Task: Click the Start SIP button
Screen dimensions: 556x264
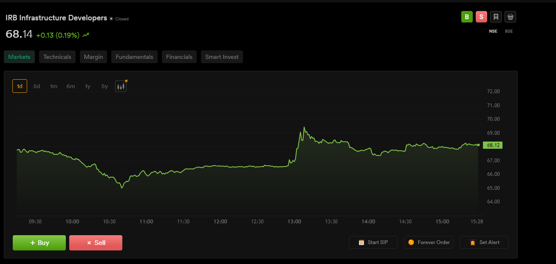Action: tap(373, 242)
